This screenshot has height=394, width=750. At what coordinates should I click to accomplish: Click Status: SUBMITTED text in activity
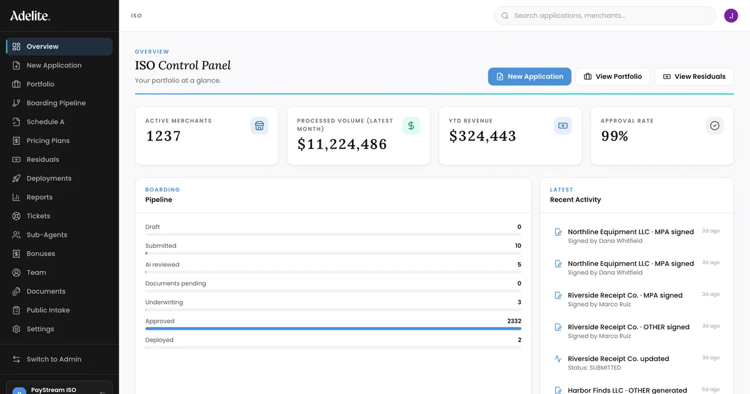594,368
